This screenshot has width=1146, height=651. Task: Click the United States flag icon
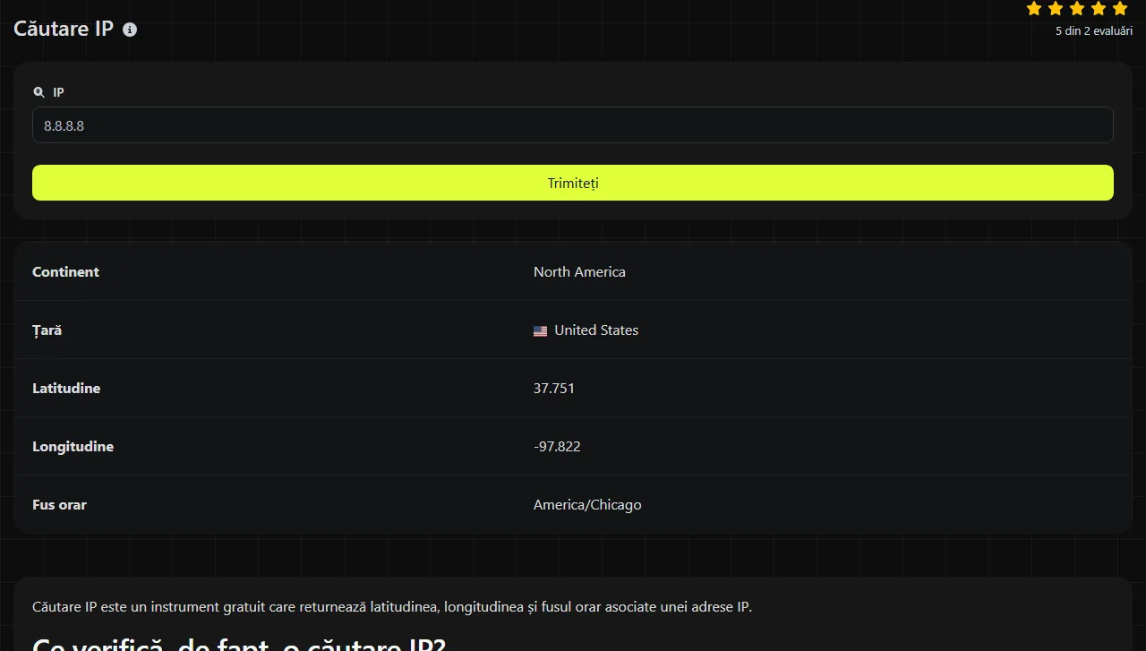pos(540,330)
